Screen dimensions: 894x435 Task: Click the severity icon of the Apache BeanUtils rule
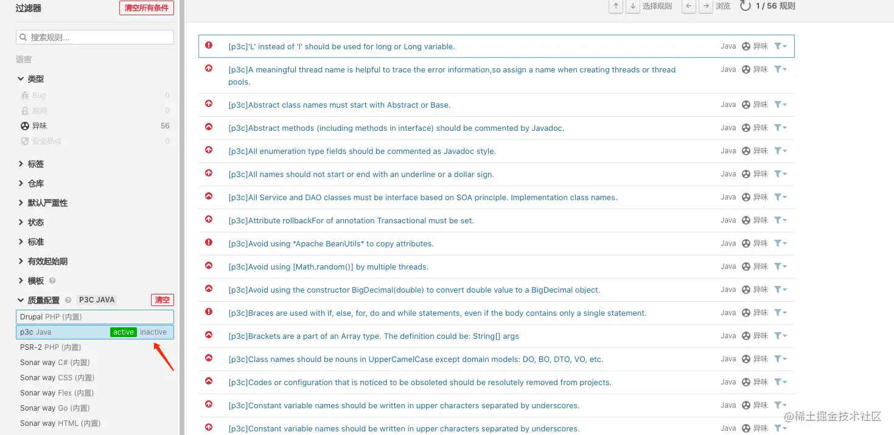[209, 242]
